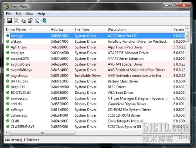The image size is (196, 148).
Task: Maximize the DriverView window
Action: (x=174, y=5)
